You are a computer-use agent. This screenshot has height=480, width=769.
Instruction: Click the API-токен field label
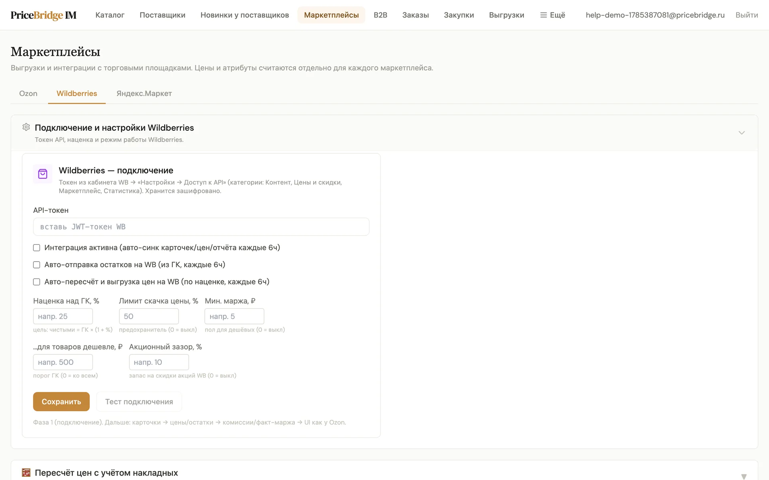[51, 210]
